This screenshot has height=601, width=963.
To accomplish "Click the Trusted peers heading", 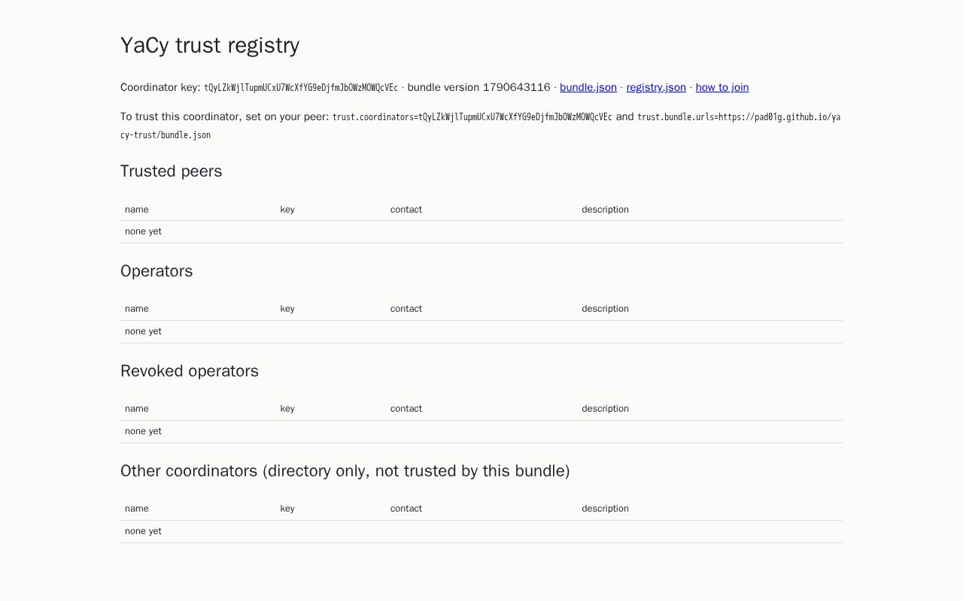I will point(172,171).
